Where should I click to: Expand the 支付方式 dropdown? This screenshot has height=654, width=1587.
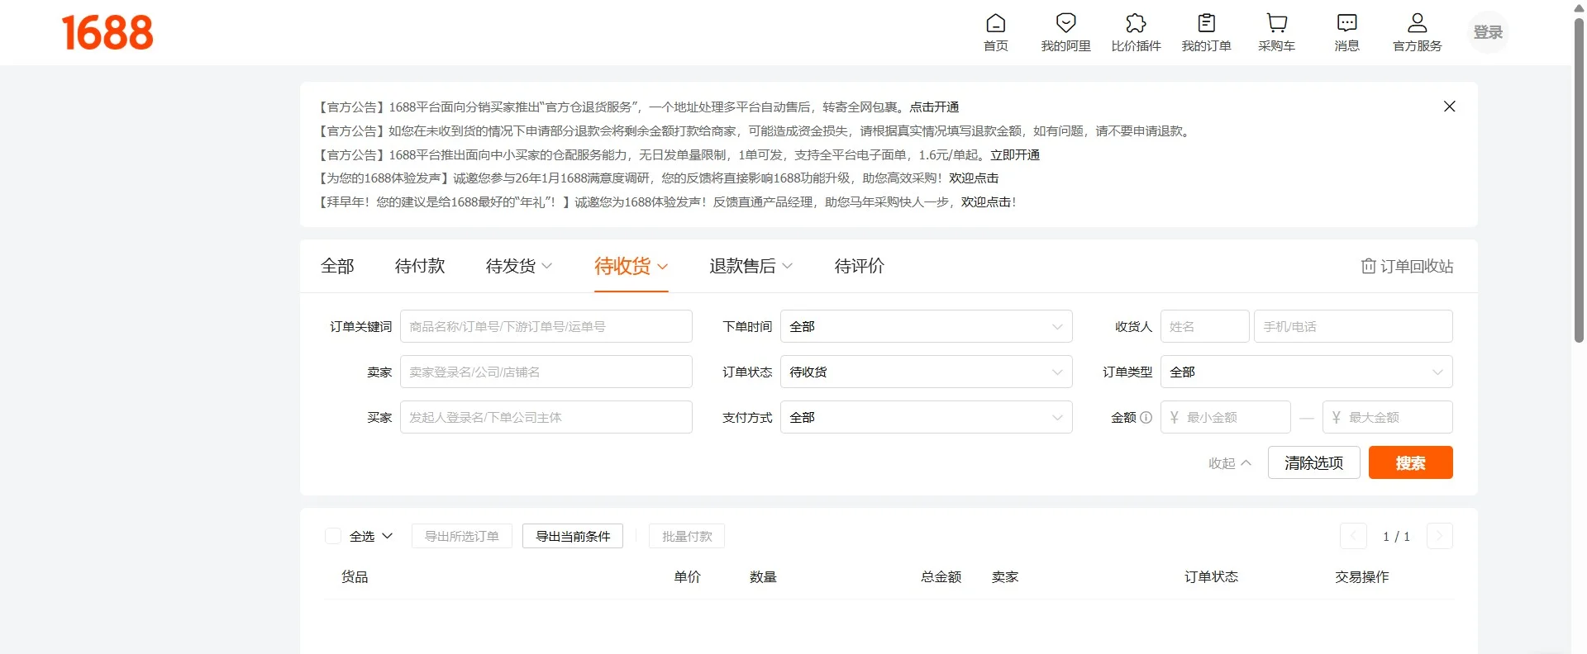[926, 417]
